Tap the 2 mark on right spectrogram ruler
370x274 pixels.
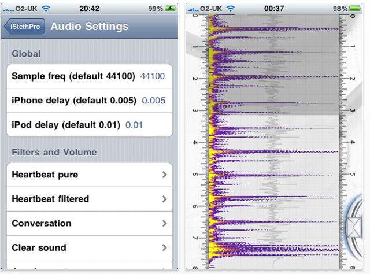coord(352,79)
